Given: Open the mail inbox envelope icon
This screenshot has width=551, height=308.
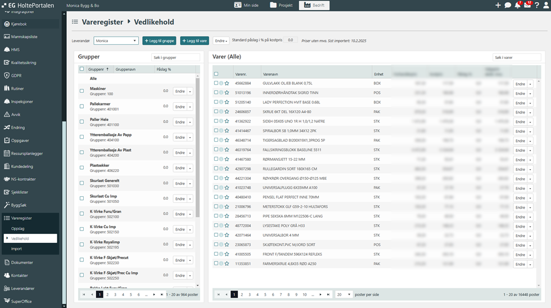Looking at the screenshot, I should coord(527,5).
